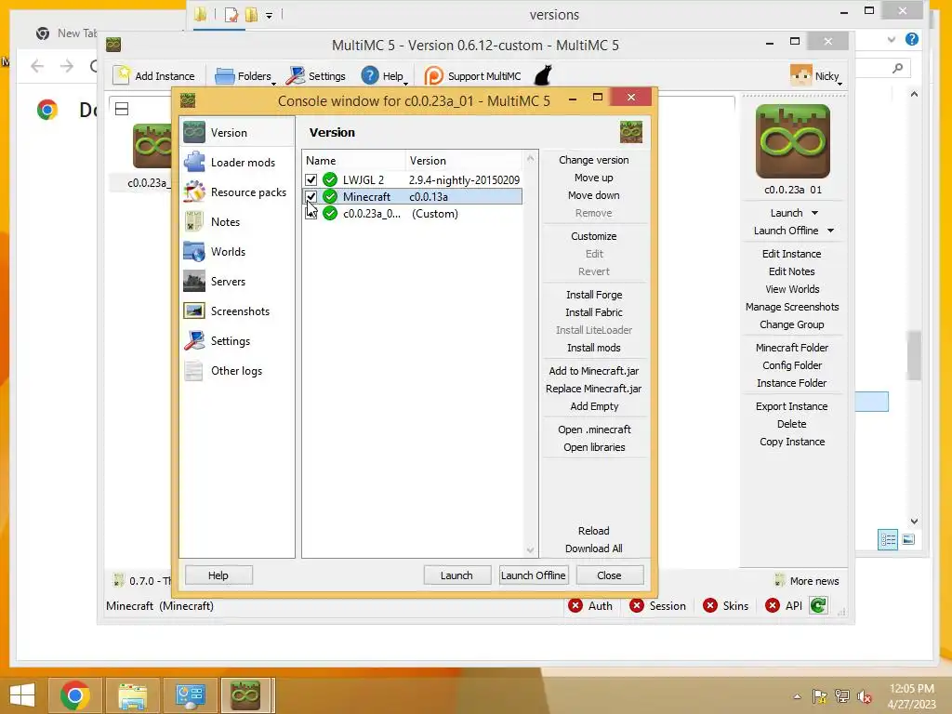952x714 pixels.
Task: Click the Help button in console window
Action: click(218, 575)
